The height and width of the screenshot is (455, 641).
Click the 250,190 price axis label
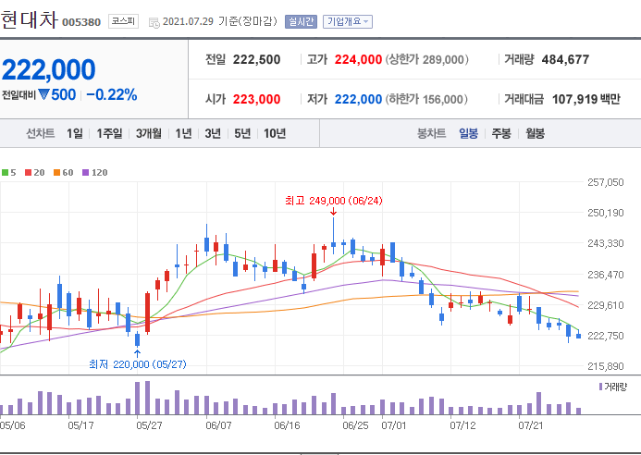pyautogui.click(x=606, y=213)
